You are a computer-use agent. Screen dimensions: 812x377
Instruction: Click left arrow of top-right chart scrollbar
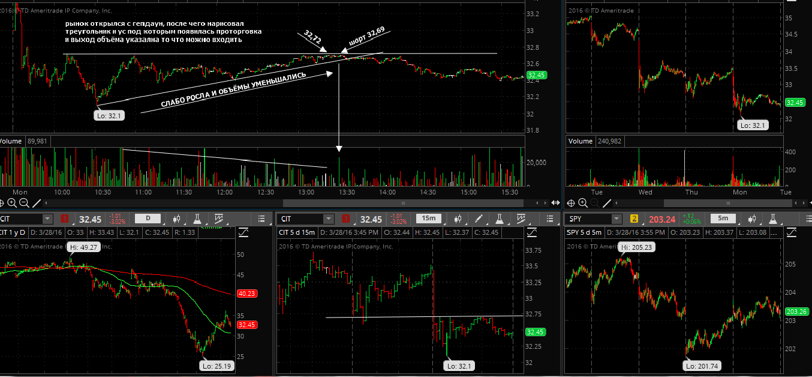(x=616, y=203)
